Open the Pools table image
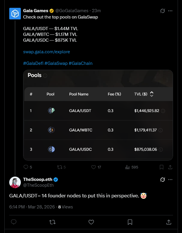 (98, 115)
